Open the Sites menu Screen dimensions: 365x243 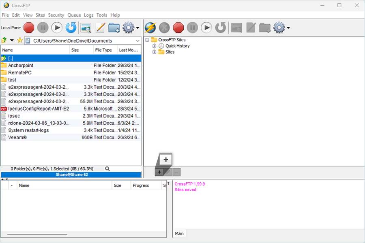40,15
